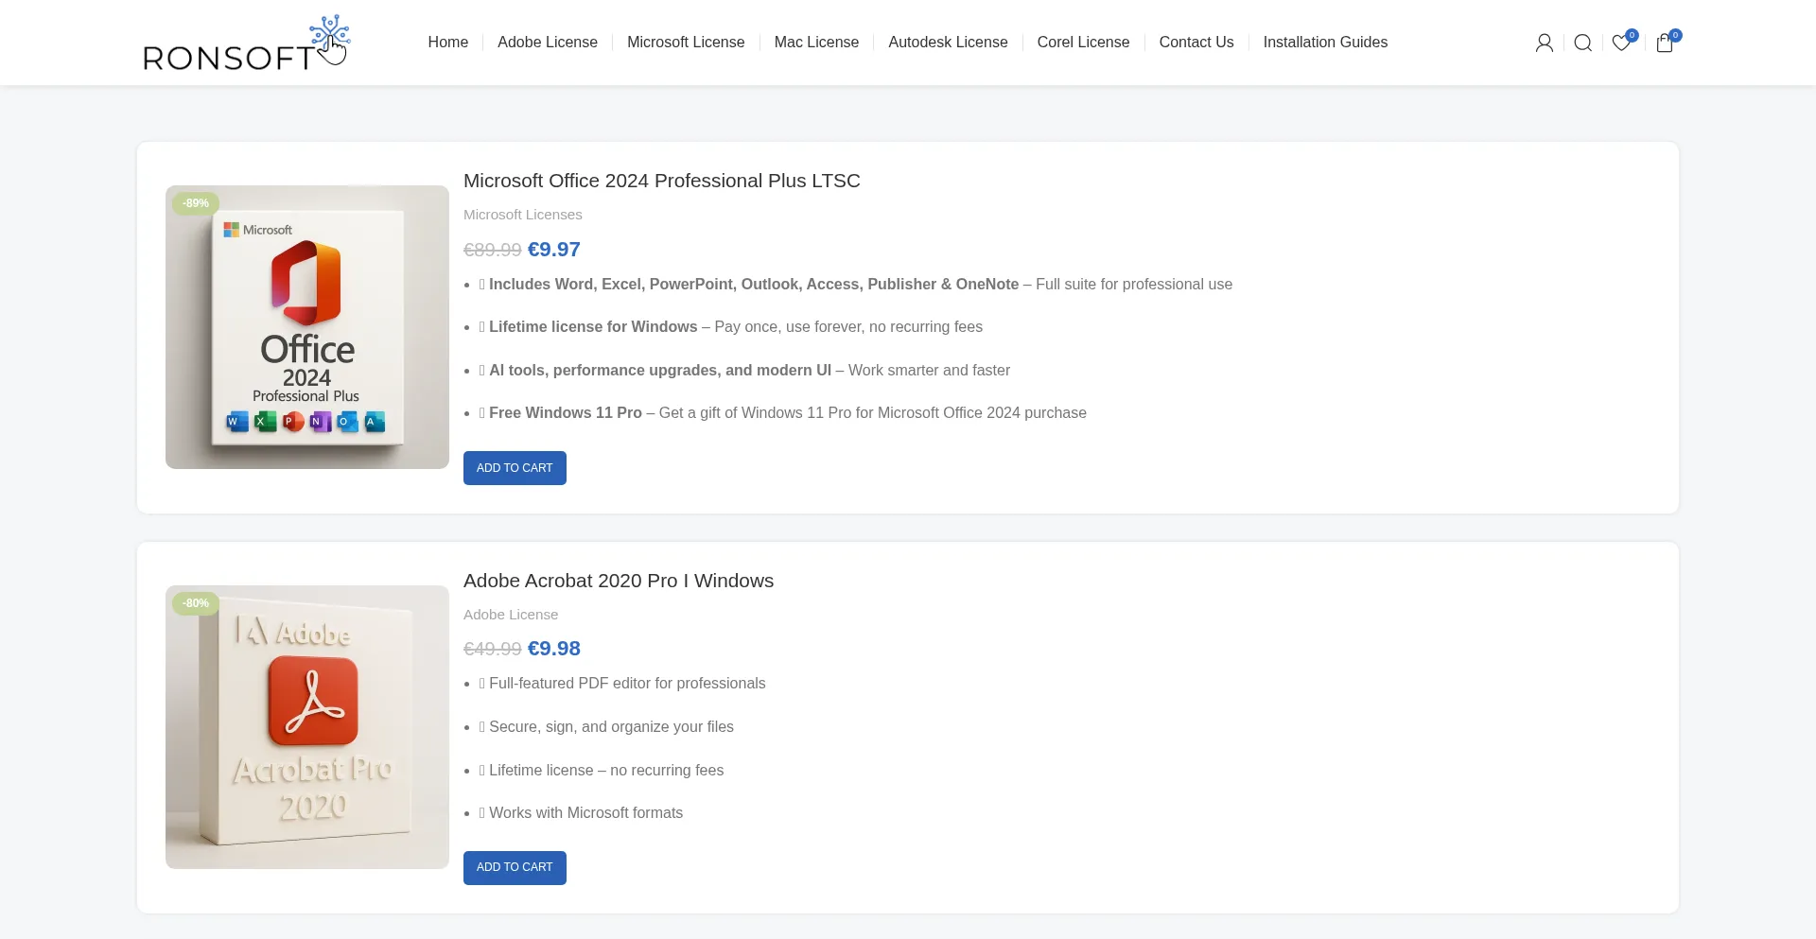The width and height of the screenshot is (1816, 939).
Task: Open the shopping bag cart icon
Action: point(1665,43)
